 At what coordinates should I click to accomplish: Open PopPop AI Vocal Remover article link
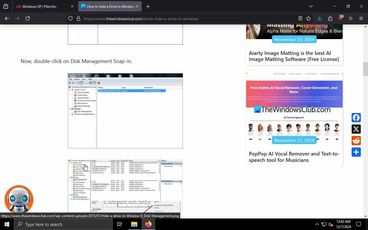[x=294, y=157]
